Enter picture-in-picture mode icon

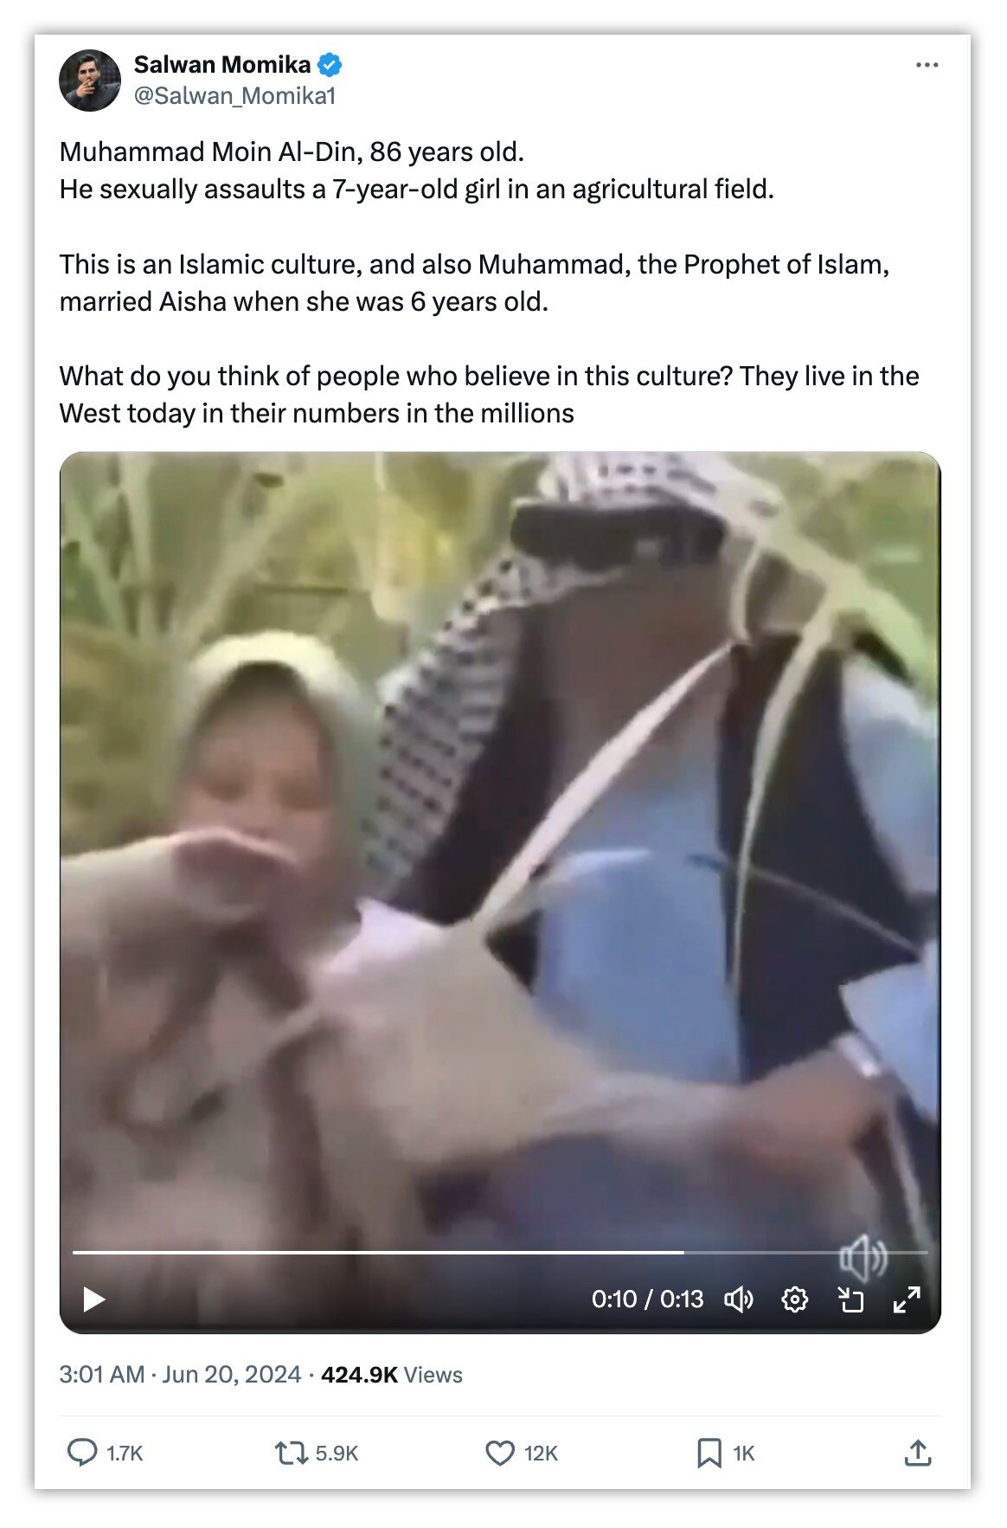851,1299
